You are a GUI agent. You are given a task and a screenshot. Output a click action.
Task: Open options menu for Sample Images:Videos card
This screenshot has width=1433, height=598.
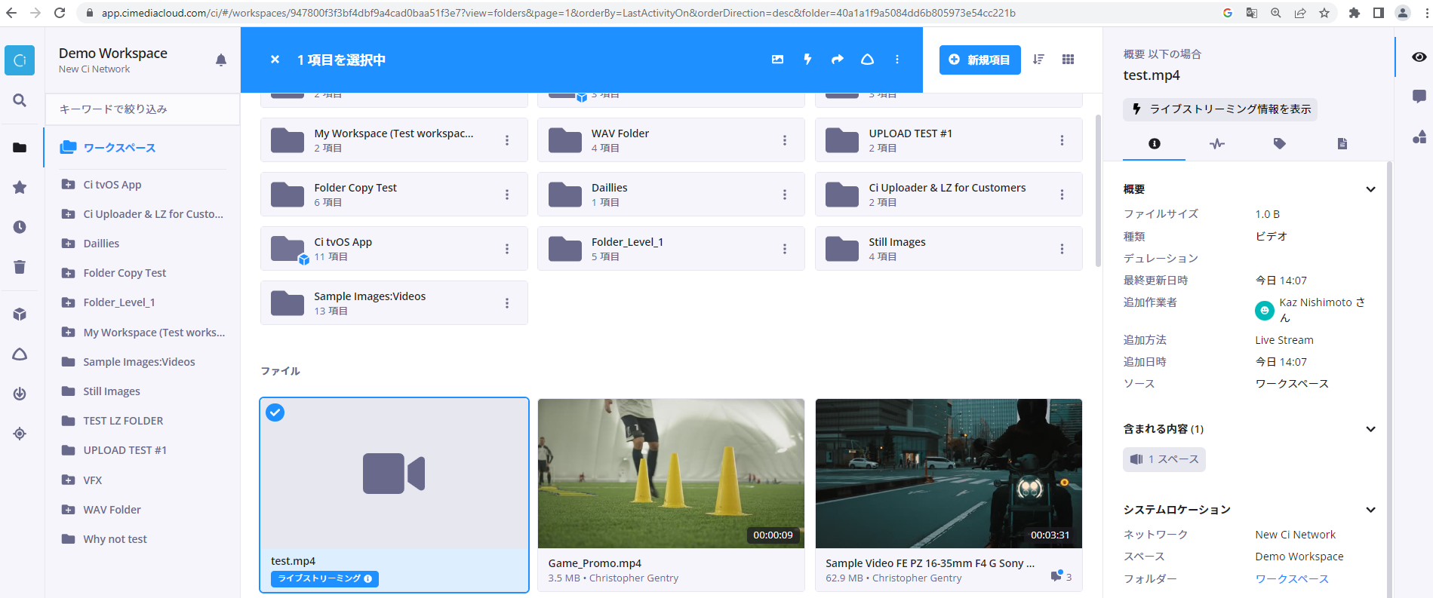[507, 303]
